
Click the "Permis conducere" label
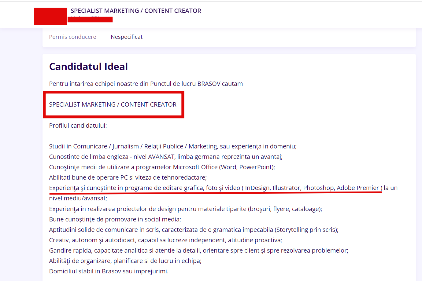pyautogui.click(x=72, y=37)
